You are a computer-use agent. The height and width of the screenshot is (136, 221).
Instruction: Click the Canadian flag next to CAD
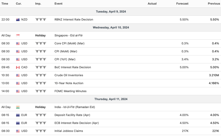18,67
